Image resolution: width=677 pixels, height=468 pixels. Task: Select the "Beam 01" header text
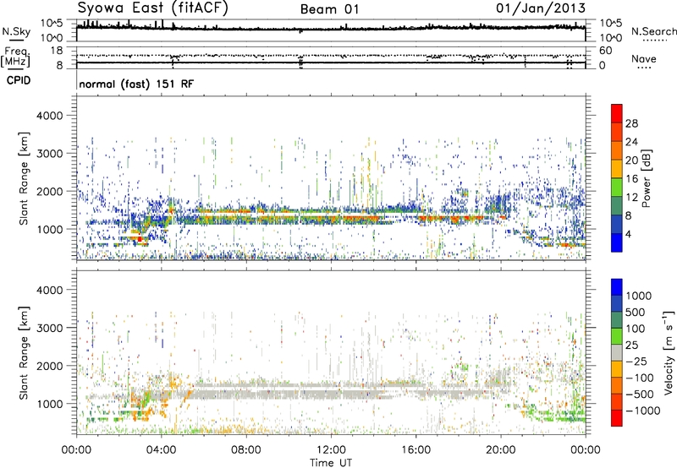[330, 9]
